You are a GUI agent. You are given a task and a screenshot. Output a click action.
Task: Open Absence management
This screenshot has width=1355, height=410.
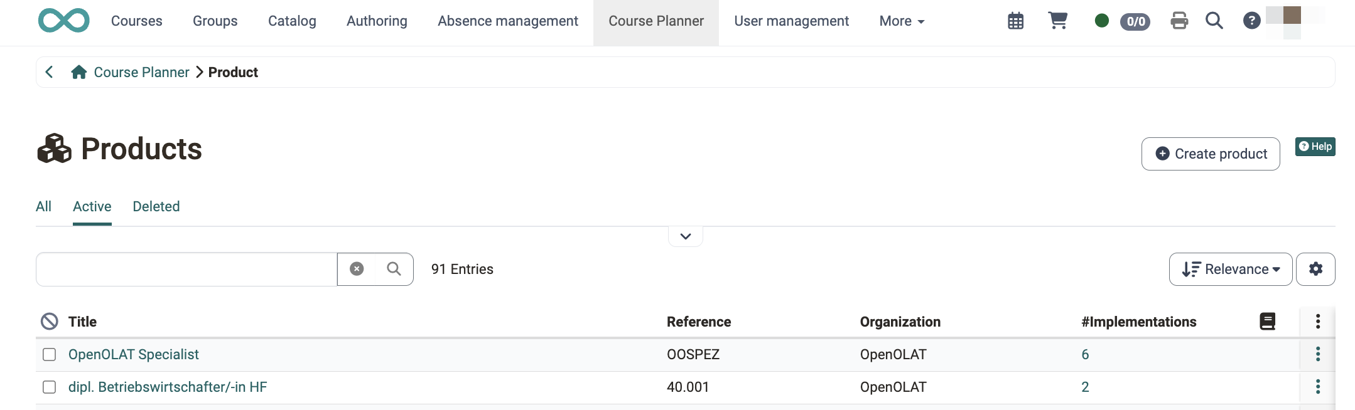pyautogui.click(x=508, y=21)
